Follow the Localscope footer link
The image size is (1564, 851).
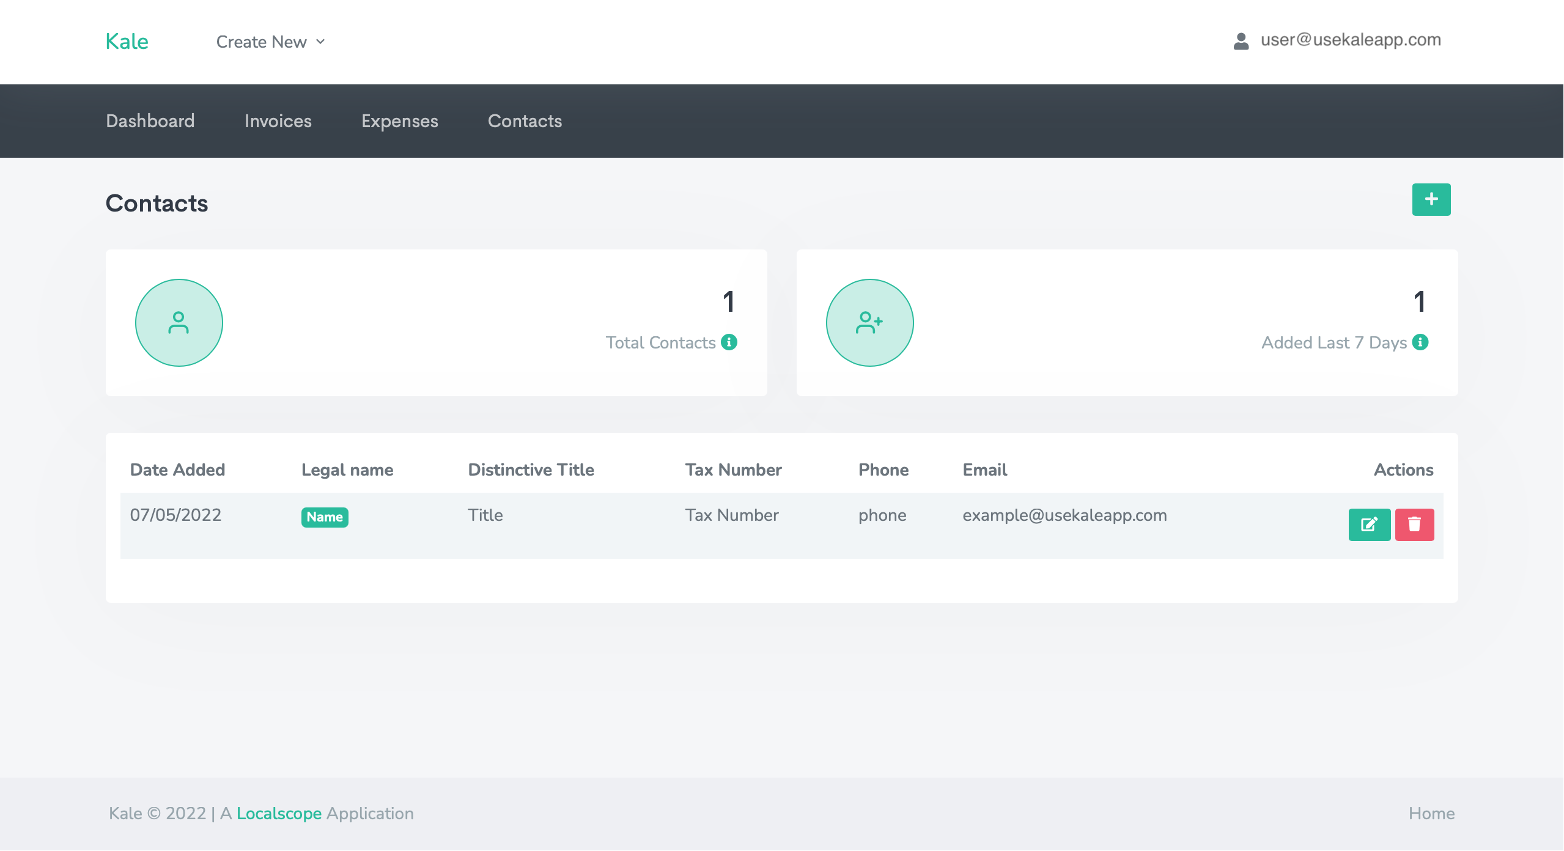(x=279, y=813)
